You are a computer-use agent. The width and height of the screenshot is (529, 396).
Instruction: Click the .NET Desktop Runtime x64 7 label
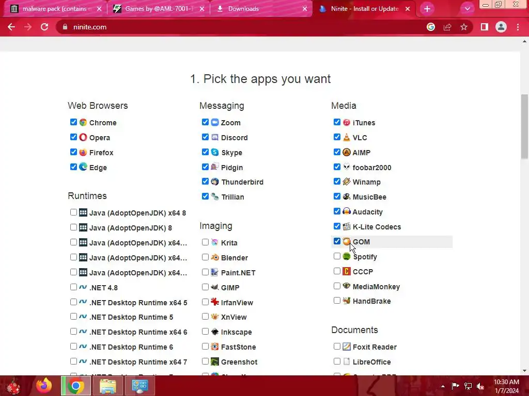[138, 362]
